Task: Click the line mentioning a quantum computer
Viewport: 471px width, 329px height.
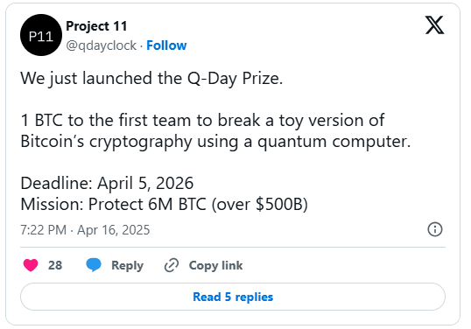Action: [x=215, y=142]
